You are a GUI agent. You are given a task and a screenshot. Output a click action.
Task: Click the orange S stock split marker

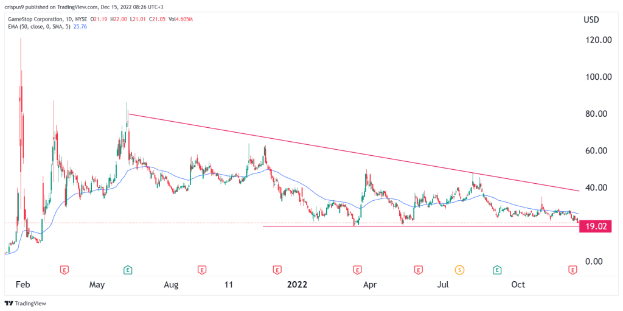(x=460, y=270)
